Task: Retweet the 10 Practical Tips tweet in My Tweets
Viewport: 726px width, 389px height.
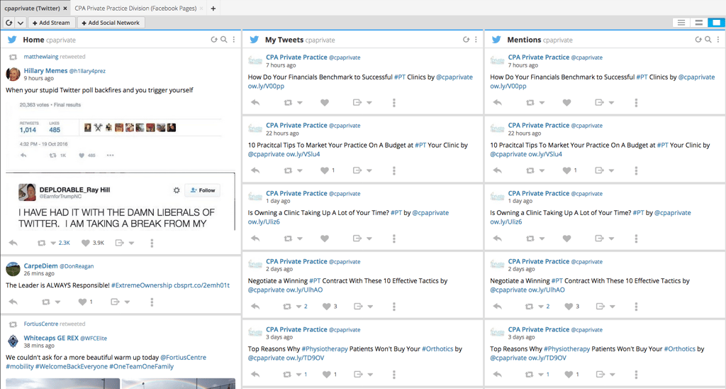Action: click(288, 170)
